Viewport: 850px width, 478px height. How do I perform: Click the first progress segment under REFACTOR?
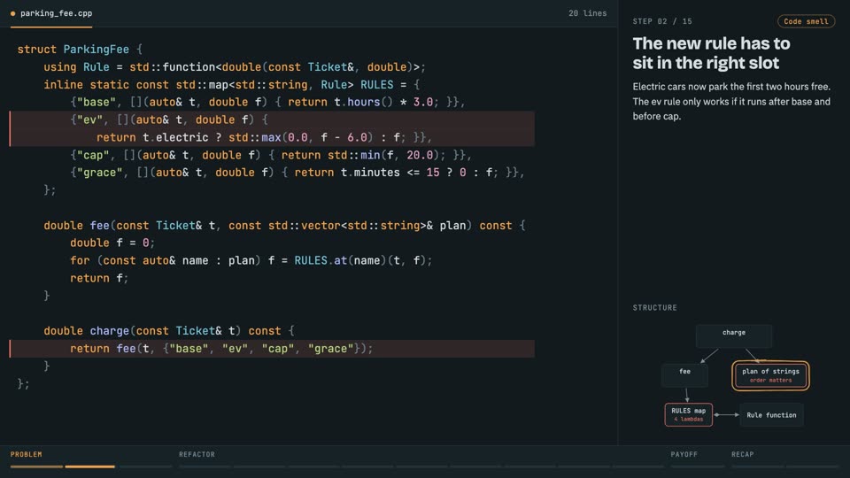point(205,466)
